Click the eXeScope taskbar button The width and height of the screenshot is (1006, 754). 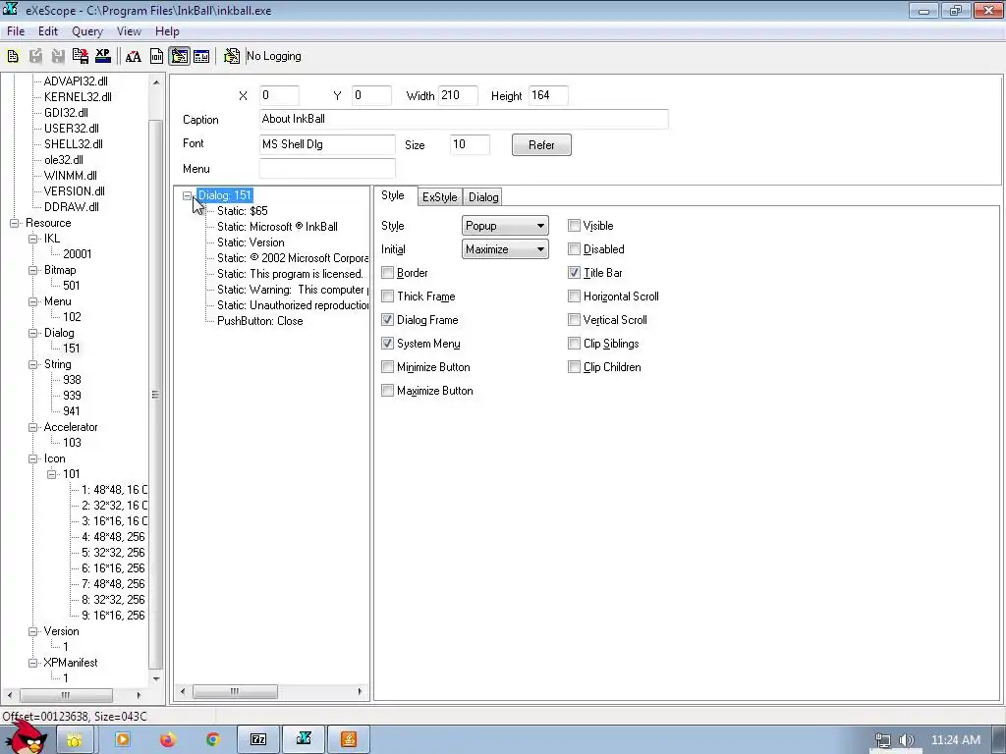(x=305, y=740)
